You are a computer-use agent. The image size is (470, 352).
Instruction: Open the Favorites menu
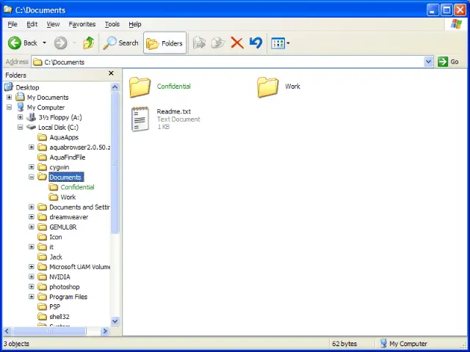tap(82, 24)
